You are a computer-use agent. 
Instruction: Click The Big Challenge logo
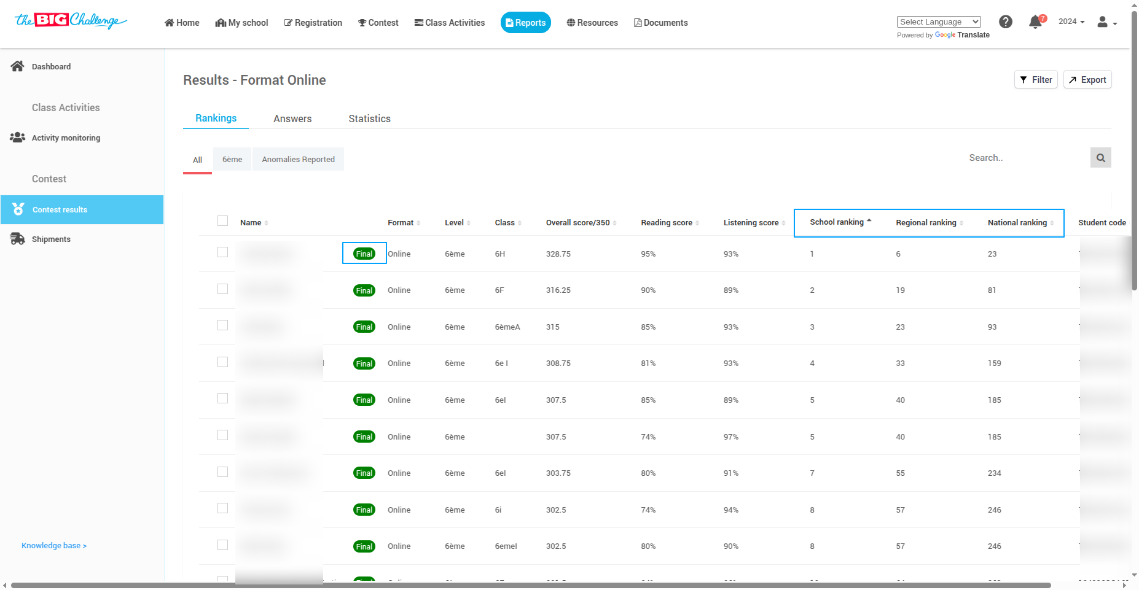pyautogui.click(x=71, y=21)
